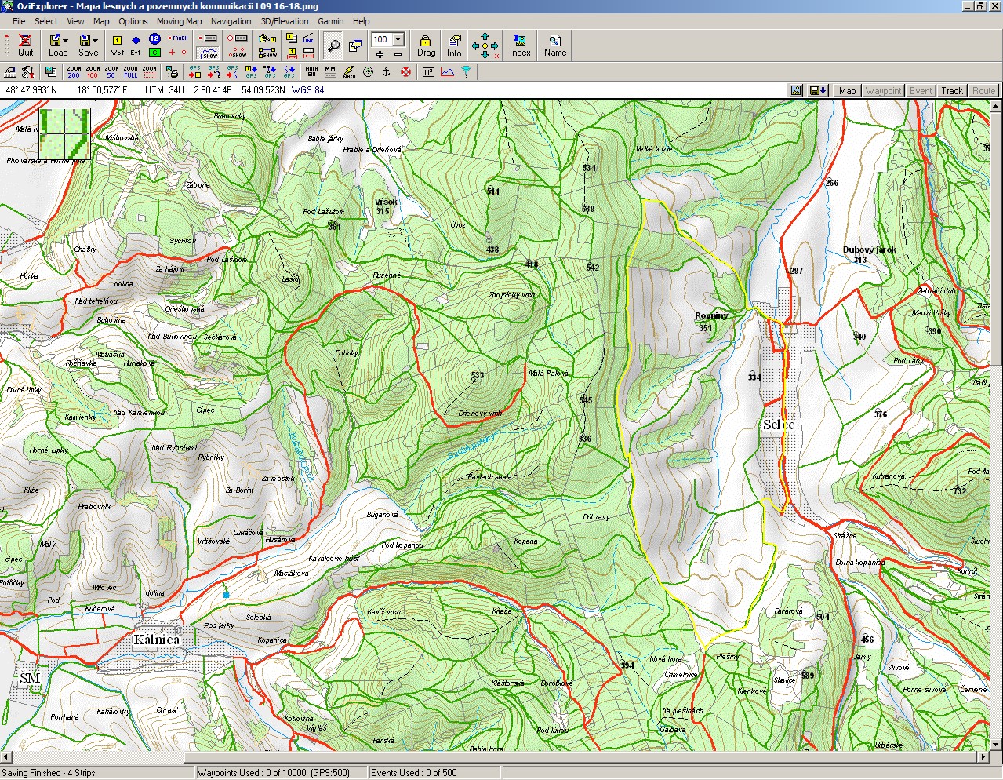Open the map Info tool
The height and width of the screenshot is (780, 1003).
pos(454,45)
